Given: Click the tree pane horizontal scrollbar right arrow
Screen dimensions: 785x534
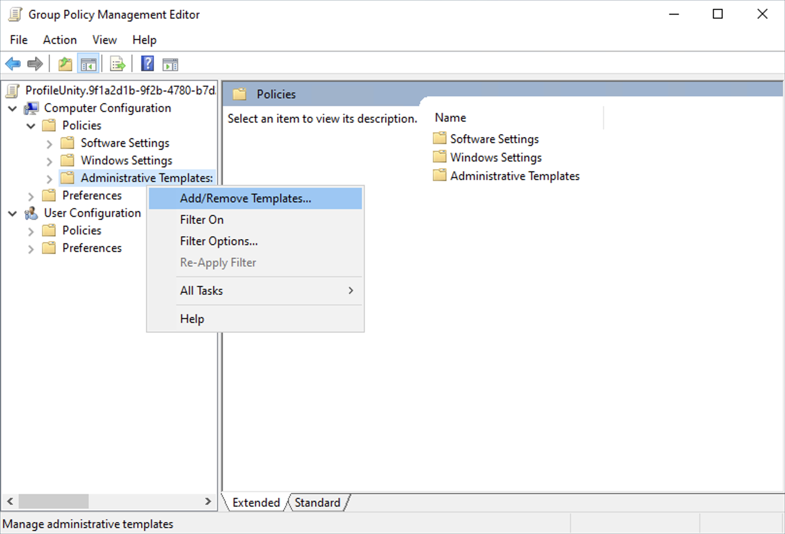Looking at the screenshot, I should 208,501.
